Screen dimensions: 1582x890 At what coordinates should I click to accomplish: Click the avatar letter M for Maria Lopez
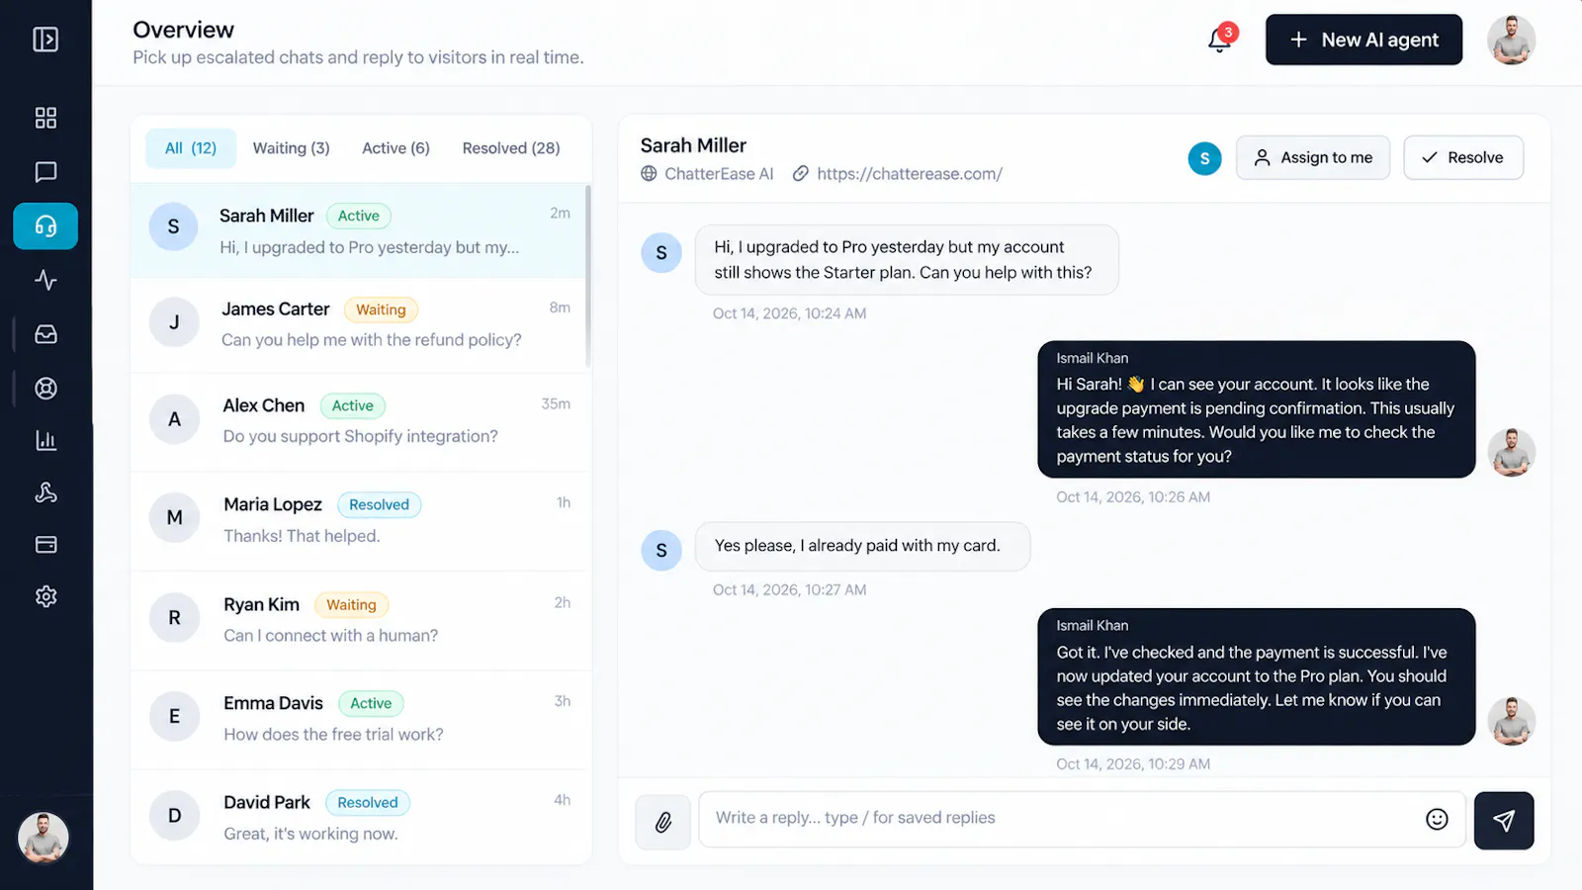point(174,517)
